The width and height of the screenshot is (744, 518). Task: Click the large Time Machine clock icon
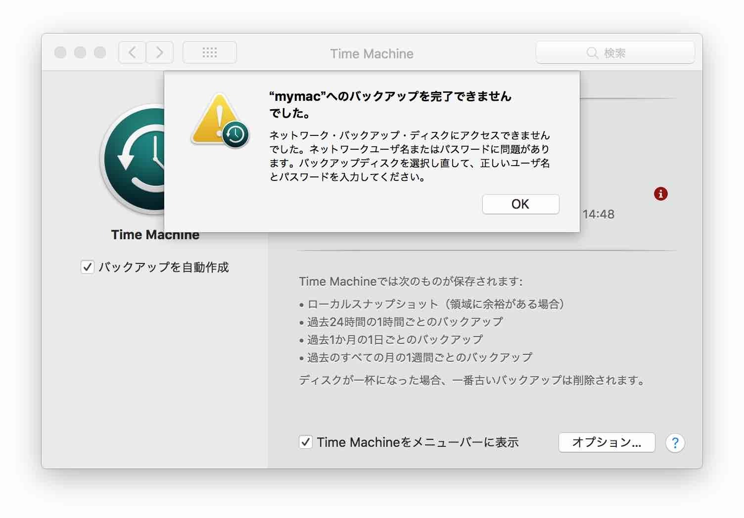(x=133, y=159)
